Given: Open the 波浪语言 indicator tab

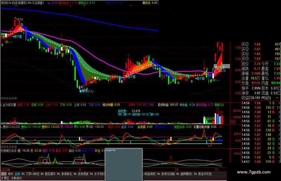Looking at the screenshot, I should click(x=81, y=174).
